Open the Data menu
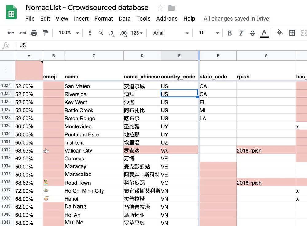 125,19
